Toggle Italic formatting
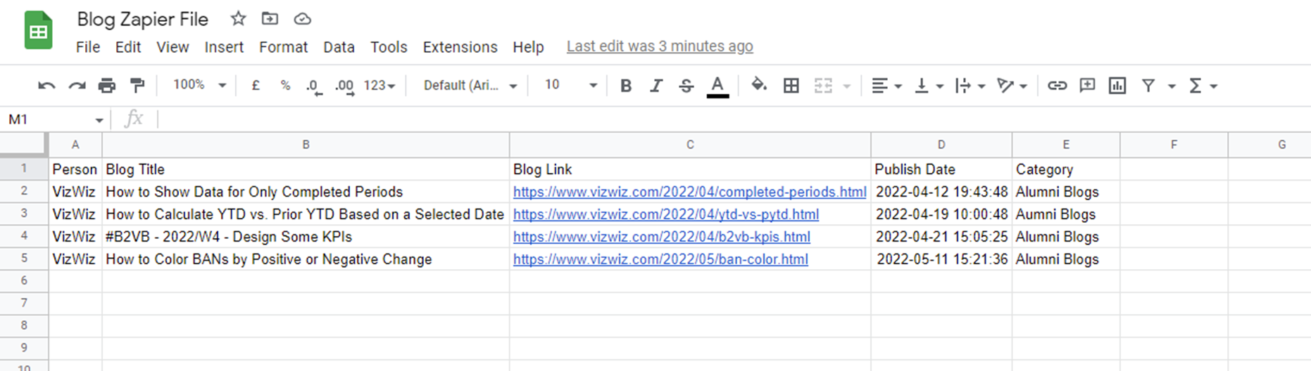The image size is (1311, 371). coord(655,86)
